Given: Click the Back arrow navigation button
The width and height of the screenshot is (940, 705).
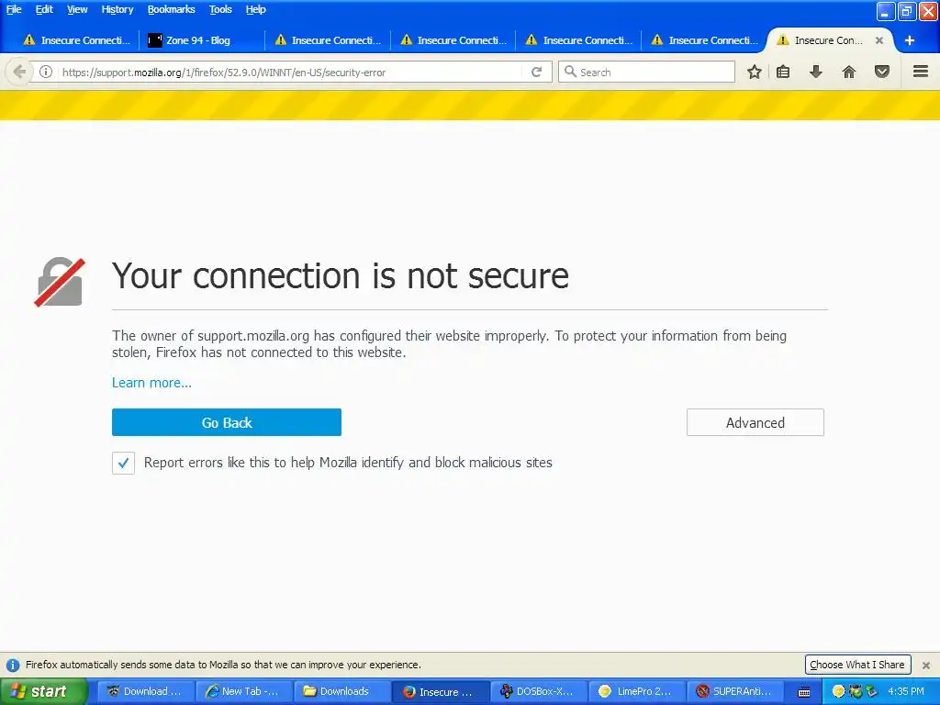Looking at the screenshot, I should pos(19,72).
